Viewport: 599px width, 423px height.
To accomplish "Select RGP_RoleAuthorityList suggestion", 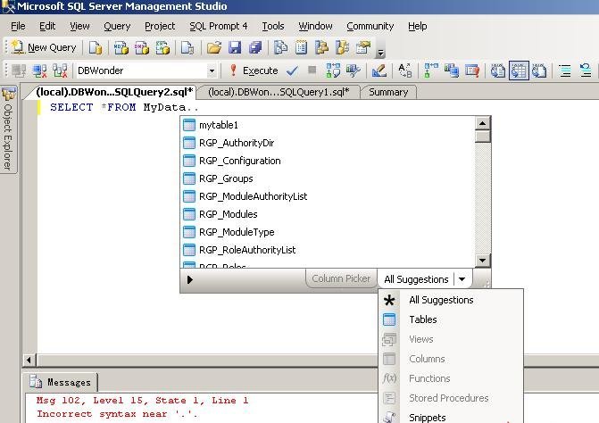I will (x=328, y=250).
